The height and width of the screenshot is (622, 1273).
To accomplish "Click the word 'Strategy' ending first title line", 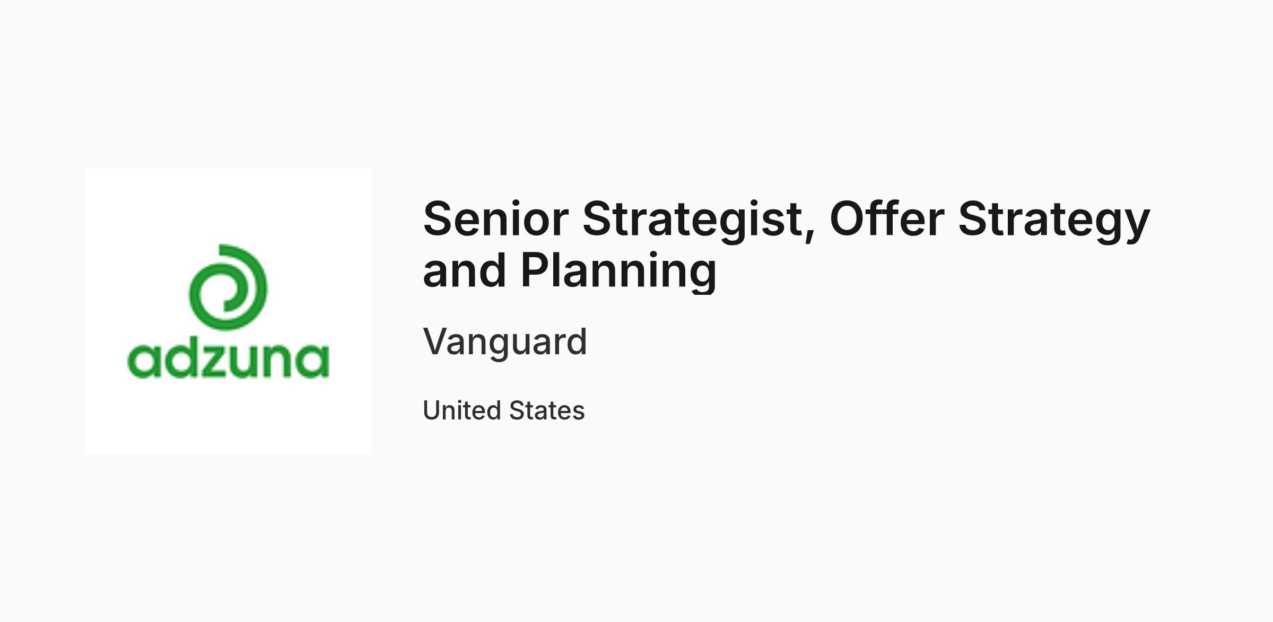I will pyautogui.click(x=1054, y=221).
